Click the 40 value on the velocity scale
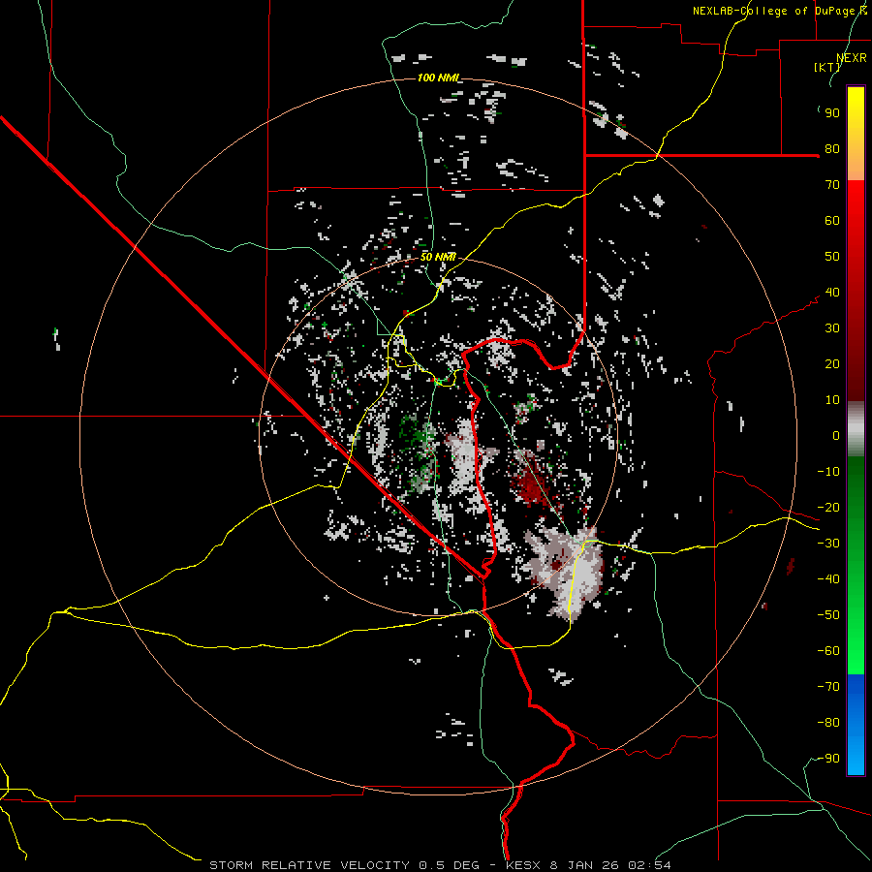The width and height of the screenshot is (872, 872). (832, 293)
